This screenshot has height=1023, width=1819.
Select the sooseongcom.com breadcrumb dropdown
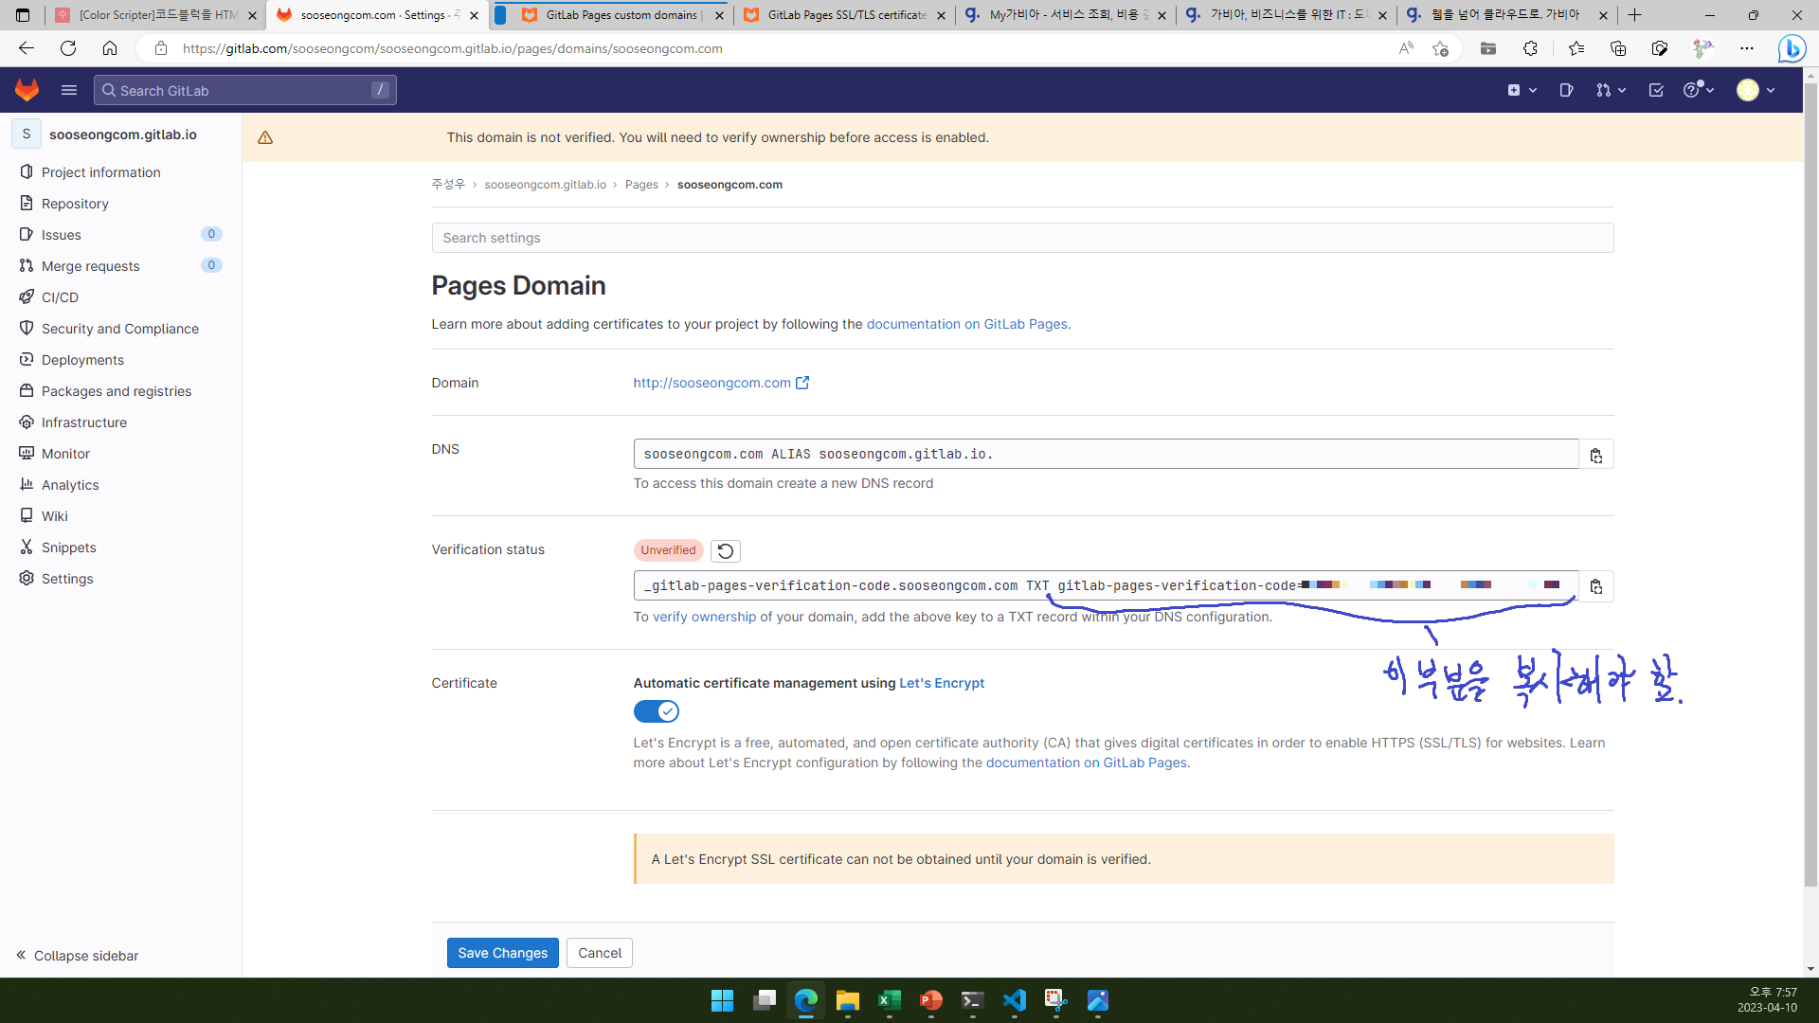[729, 185]
